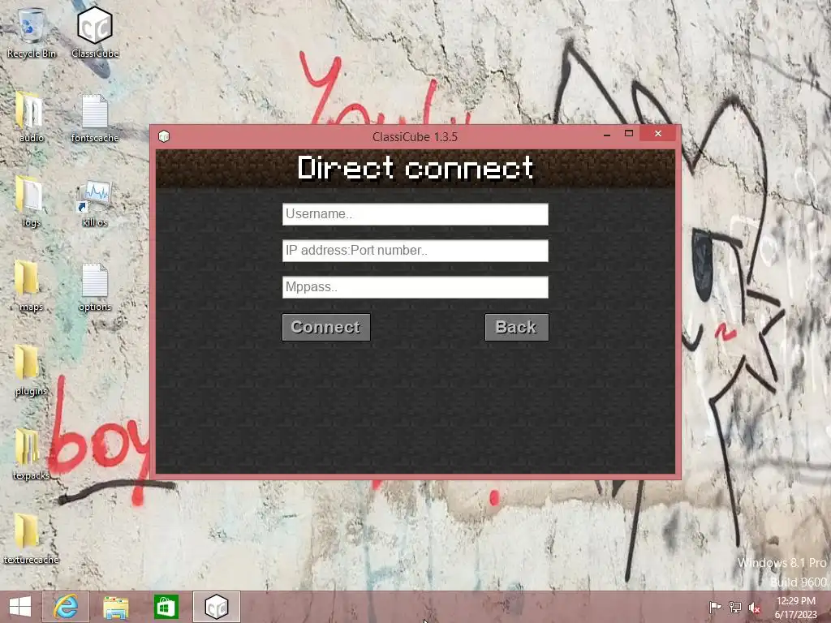The image size is (831, 623).
Task: Focus the IP address:Port number field
Action: (415, 251)
